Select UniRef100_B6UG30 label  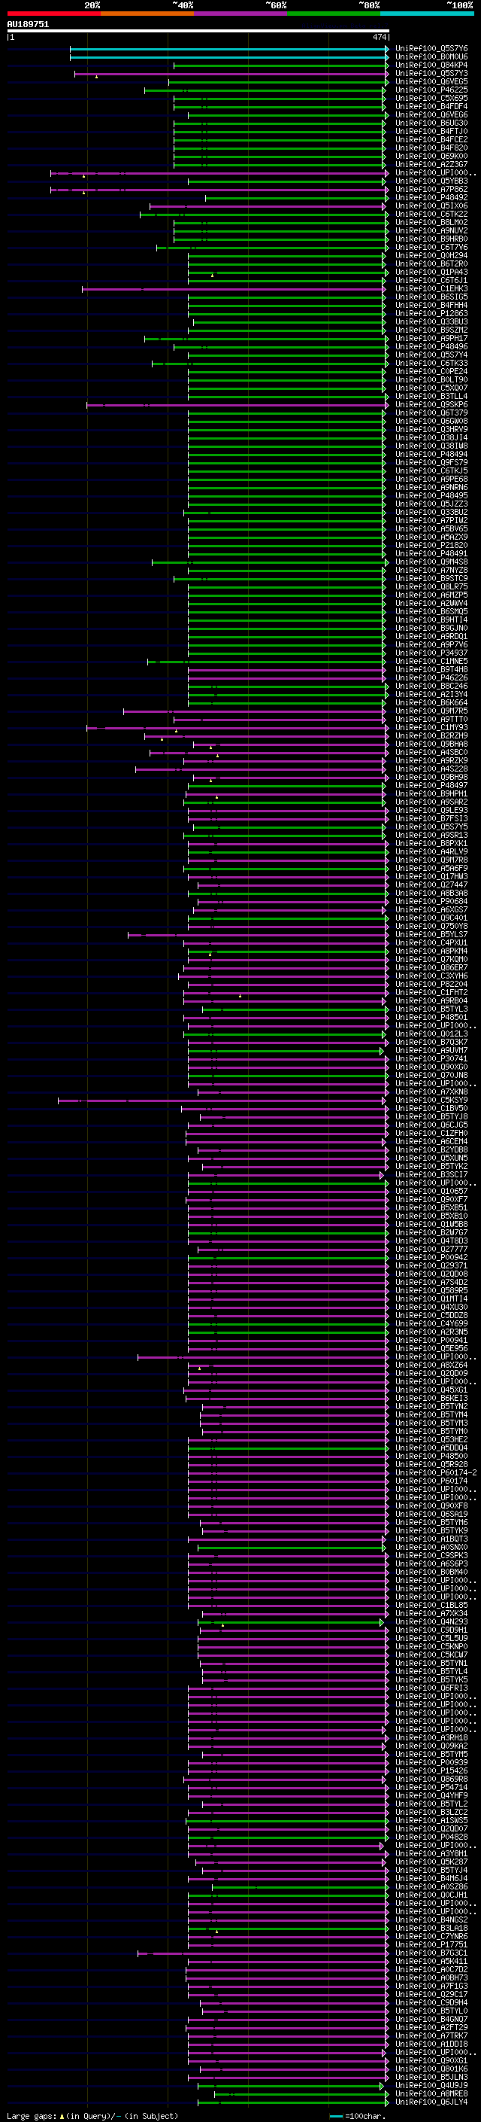tap(431, 123)
